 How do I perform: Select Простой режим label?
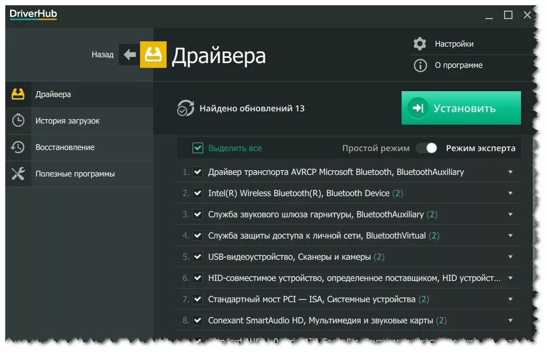(376, 148)
